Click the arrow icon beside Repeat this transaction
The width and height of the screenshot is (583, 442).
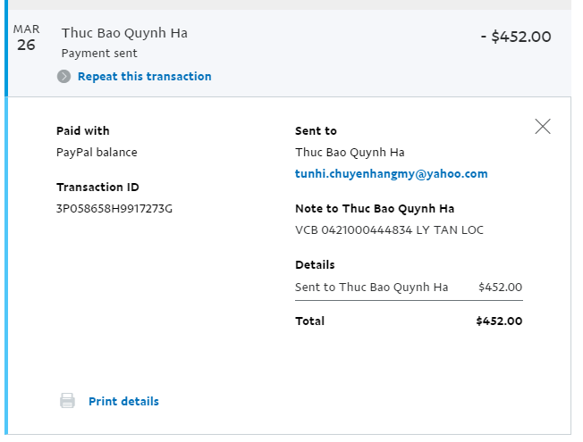click(x=63, y=77)
